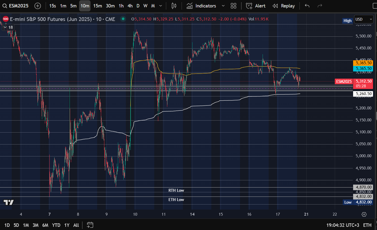Open the go-to-date calendar icon
The height and width of the screenshot is (230, 377).
90,225
